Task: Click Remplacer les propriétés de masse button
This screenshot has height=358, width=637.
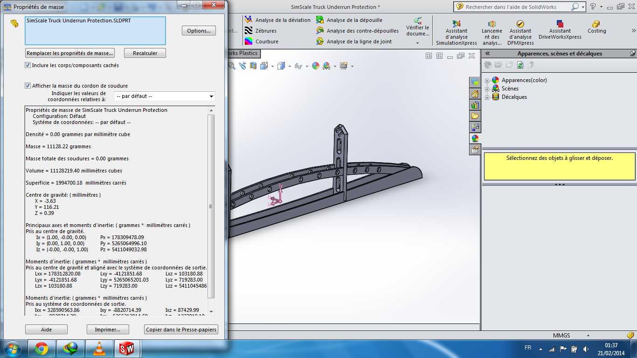Action: pos(70,53)
